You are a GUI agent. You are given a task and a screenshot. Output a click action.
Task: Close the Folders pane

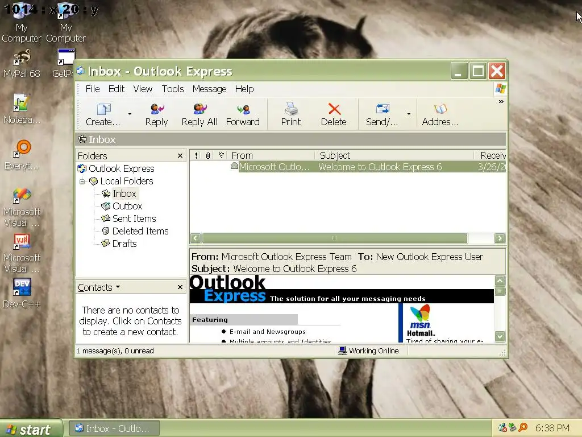[x=180, y=156]
